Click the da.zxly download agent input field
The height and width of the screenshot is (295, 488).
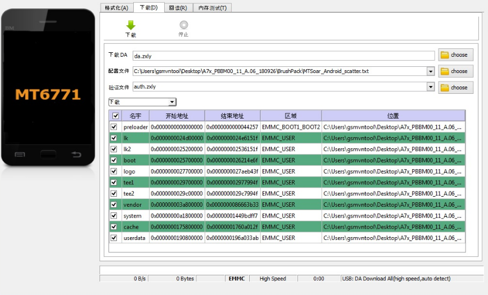pos(283,56)
